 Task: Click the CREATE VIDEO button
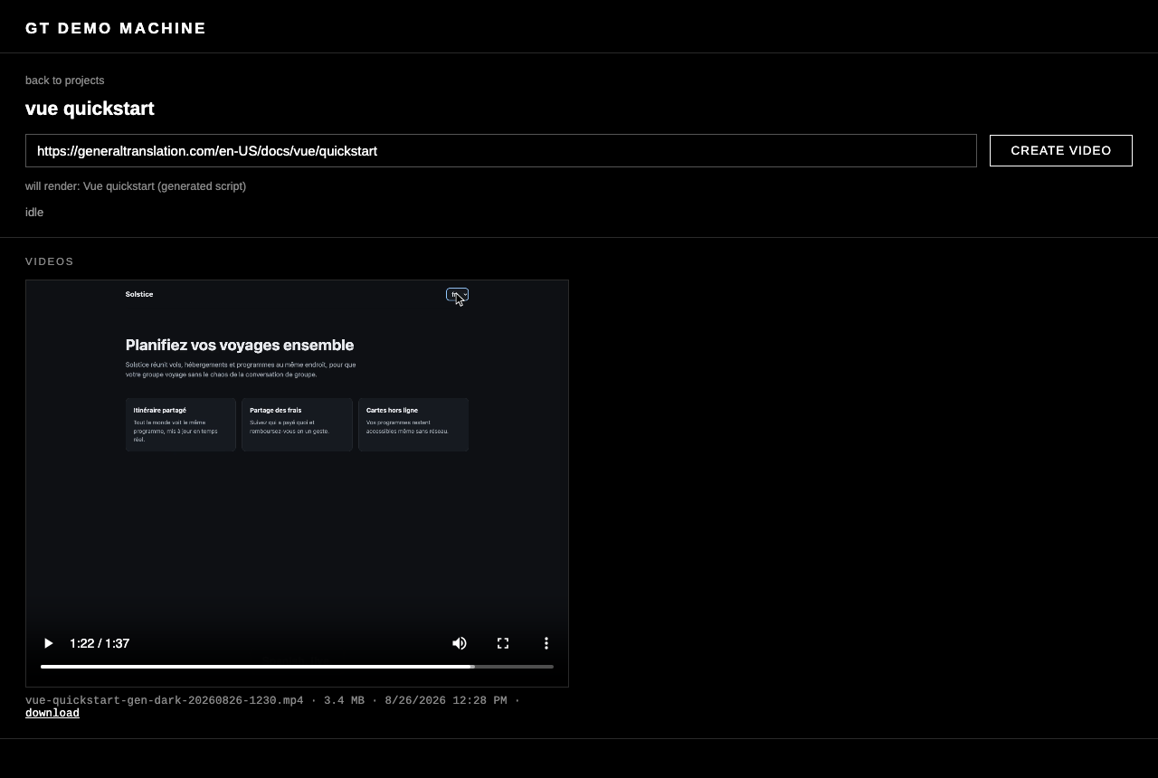click(x=1060, y=150)
